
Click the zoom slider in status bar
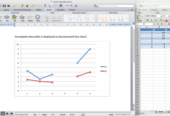click(x=124, y=115)
